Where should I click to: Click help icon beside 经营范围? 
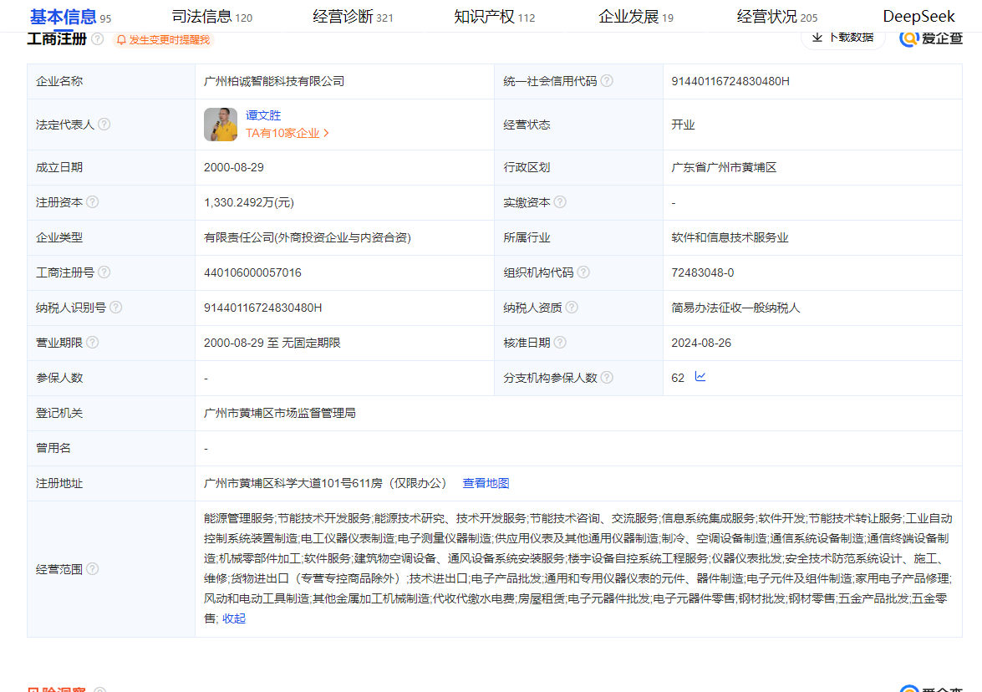click(x=93, y=569)
